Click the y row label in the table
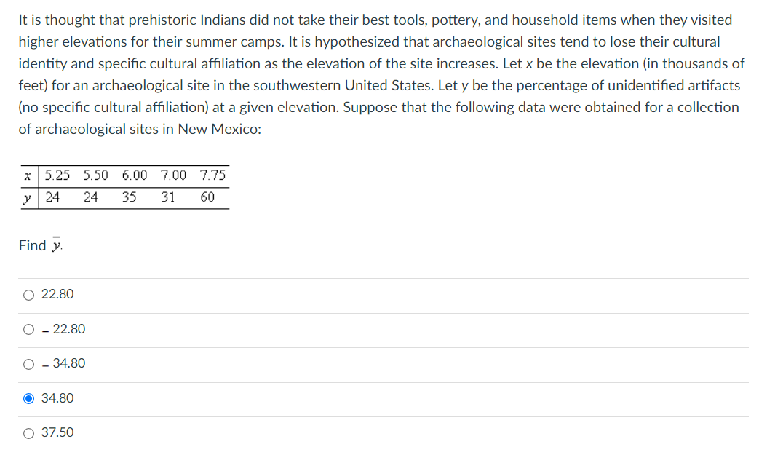The image size is (759, 455). point(28,195)
